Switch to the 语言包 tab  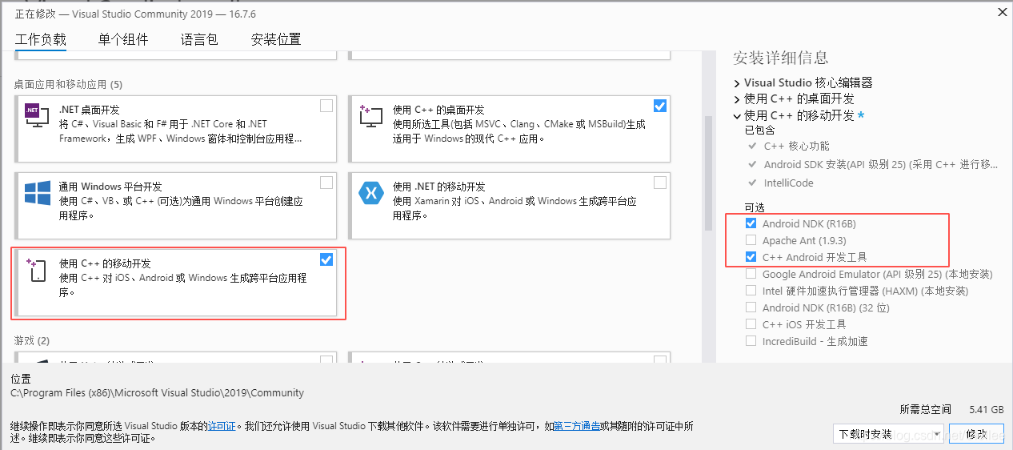point(199,39)
